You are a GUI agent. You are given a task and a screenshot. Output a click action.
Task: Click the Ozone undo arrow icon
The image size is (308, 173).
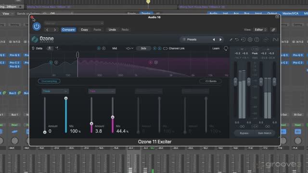point(237,39)
